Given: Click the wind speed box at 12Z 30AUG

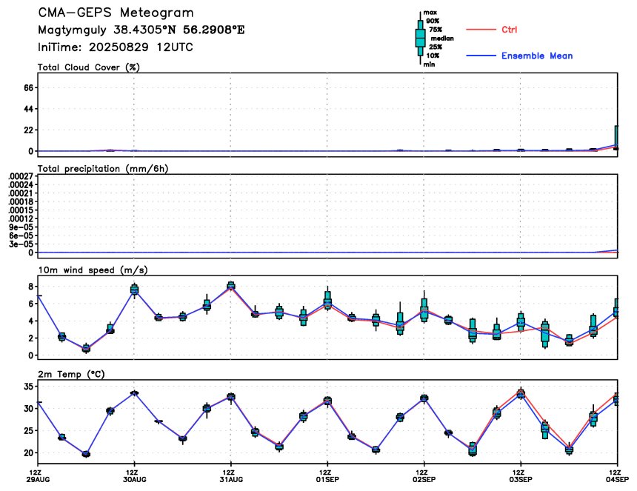Looking at the screenshot, I should pos(135,290).
